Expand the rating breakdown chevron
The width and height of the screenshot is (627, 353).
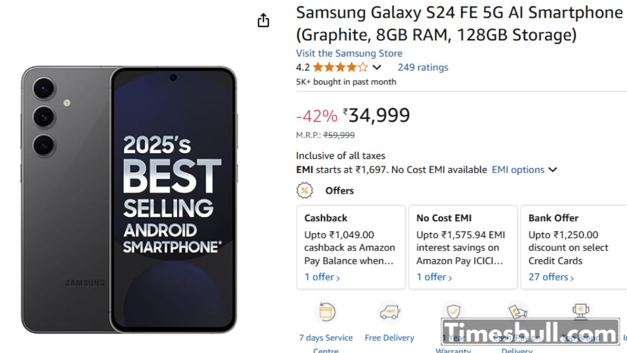click(377, 67)
